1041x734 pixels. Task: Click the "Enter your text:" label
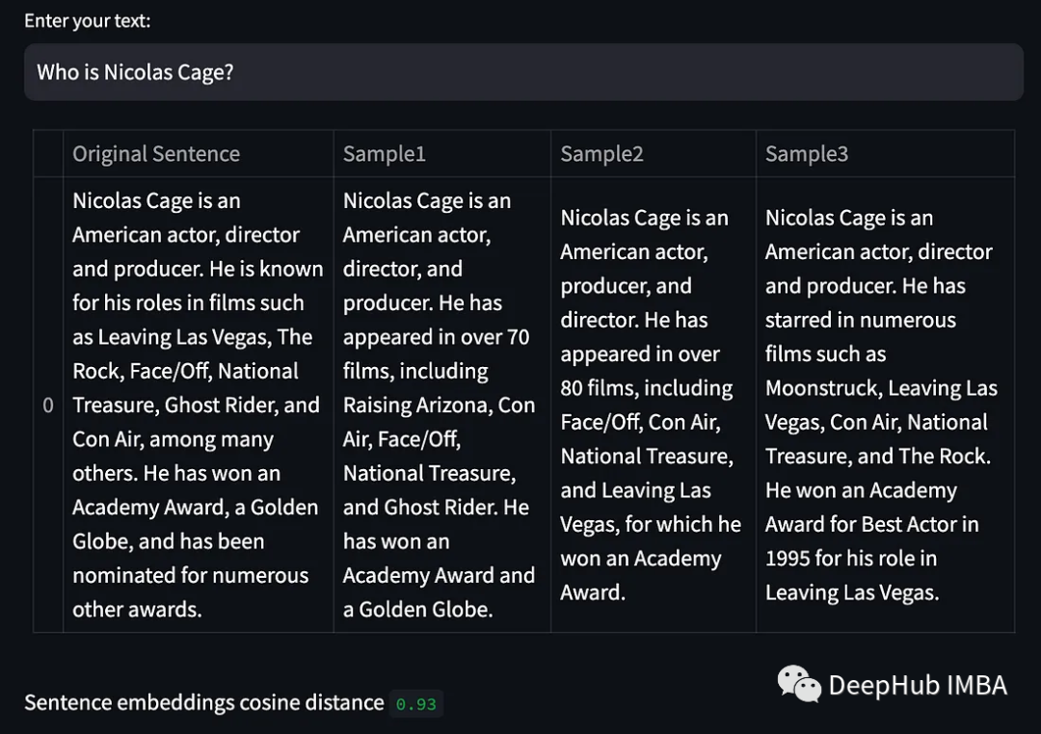pyautogui.click(x=88, y=21)
